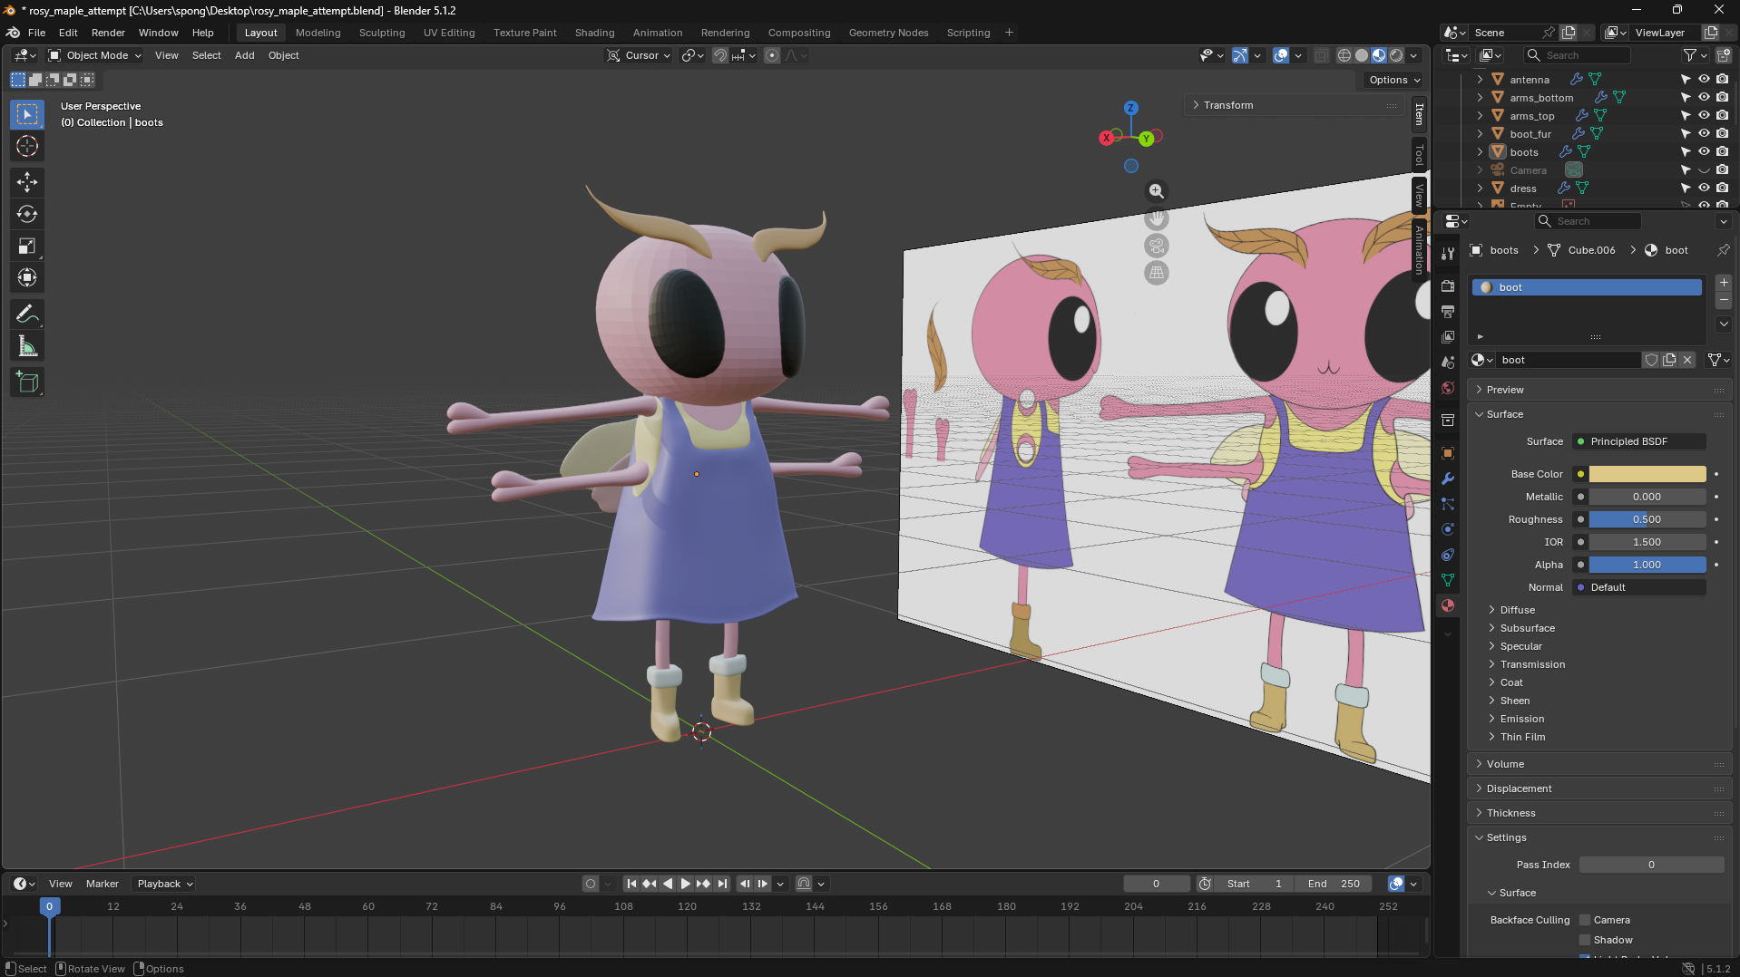This screenshot has width=1740, height=977.
Task: Jump to the first frame
Action: (632, 884)
